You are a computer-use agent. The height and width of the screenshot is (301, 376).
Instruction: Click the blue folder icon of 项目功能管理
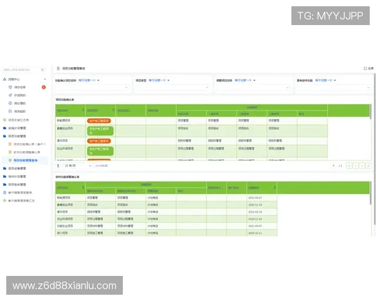pyautogui.click(x=4, y=136)
